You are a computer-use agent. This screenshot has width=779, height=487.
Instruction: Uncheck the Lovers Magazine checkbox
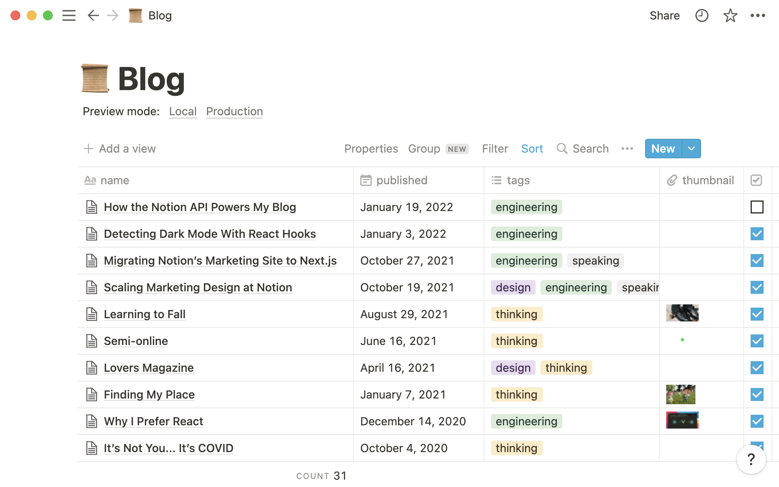[757, 368]
